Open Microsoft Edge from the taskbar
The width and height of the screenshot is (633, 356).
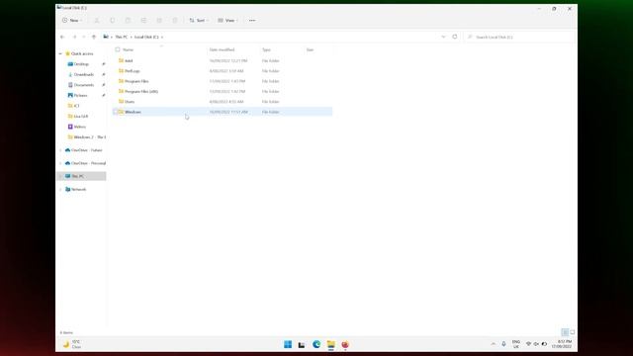point(316,344)
